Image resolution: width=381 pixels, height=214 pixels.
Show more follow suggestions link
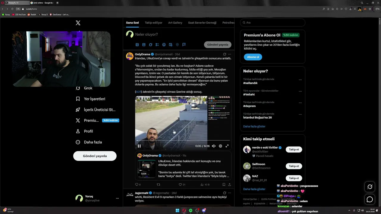tap(254, 189)
